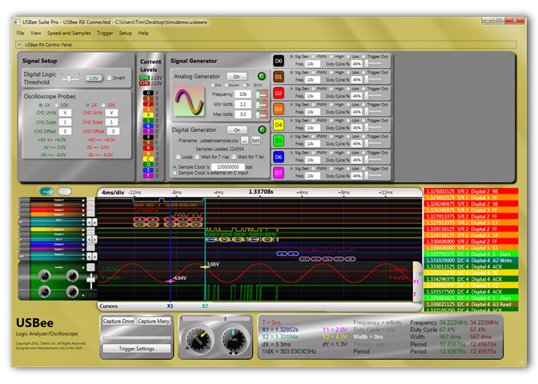538x384 pixels.
Task: Click the pan knob with cyan marker
Action: tap(234, 339)
